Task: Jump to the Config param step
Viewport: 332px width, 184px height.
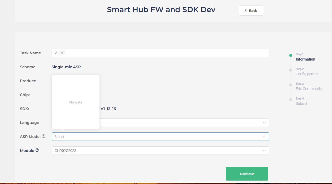Action: pos(307,74)
